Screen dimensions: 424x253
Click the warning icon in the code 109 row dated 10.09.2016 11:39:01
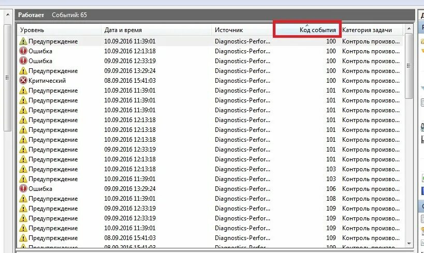(23, 228)
